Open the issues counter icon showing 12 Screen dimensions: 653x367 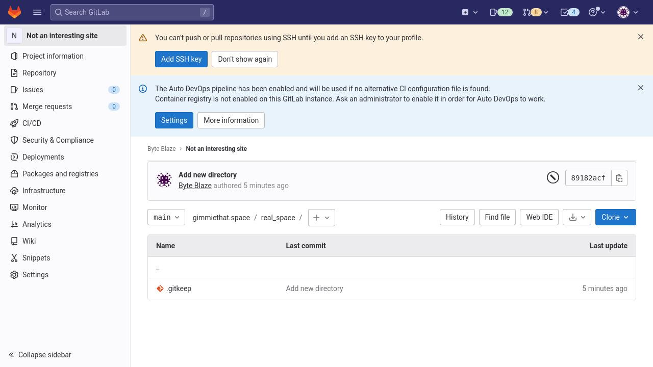(x=501, y=12)
